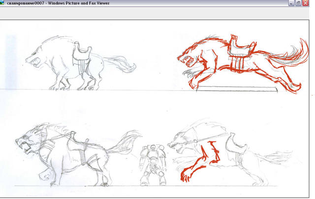Close the Windows Picture and Fax Viewer

coord(306,3)
